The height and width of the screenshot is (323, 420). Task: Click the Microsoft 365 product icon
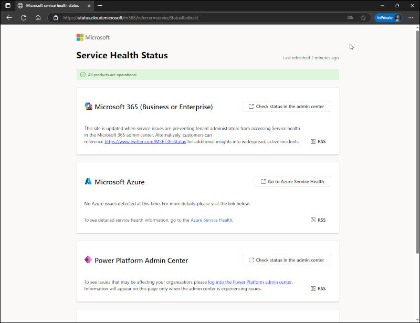(88, 107)
